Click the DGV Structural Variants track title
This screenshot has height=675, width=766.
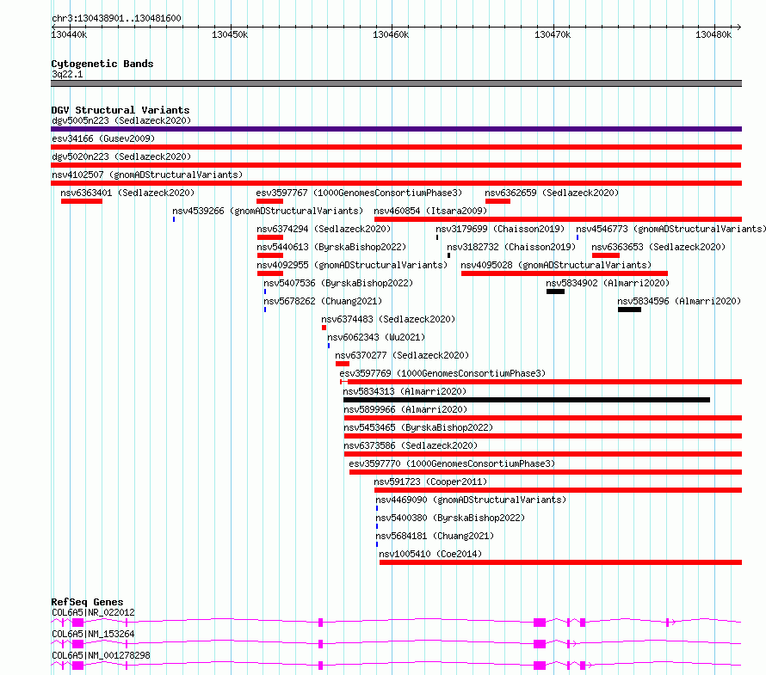[x=120, y=110]
